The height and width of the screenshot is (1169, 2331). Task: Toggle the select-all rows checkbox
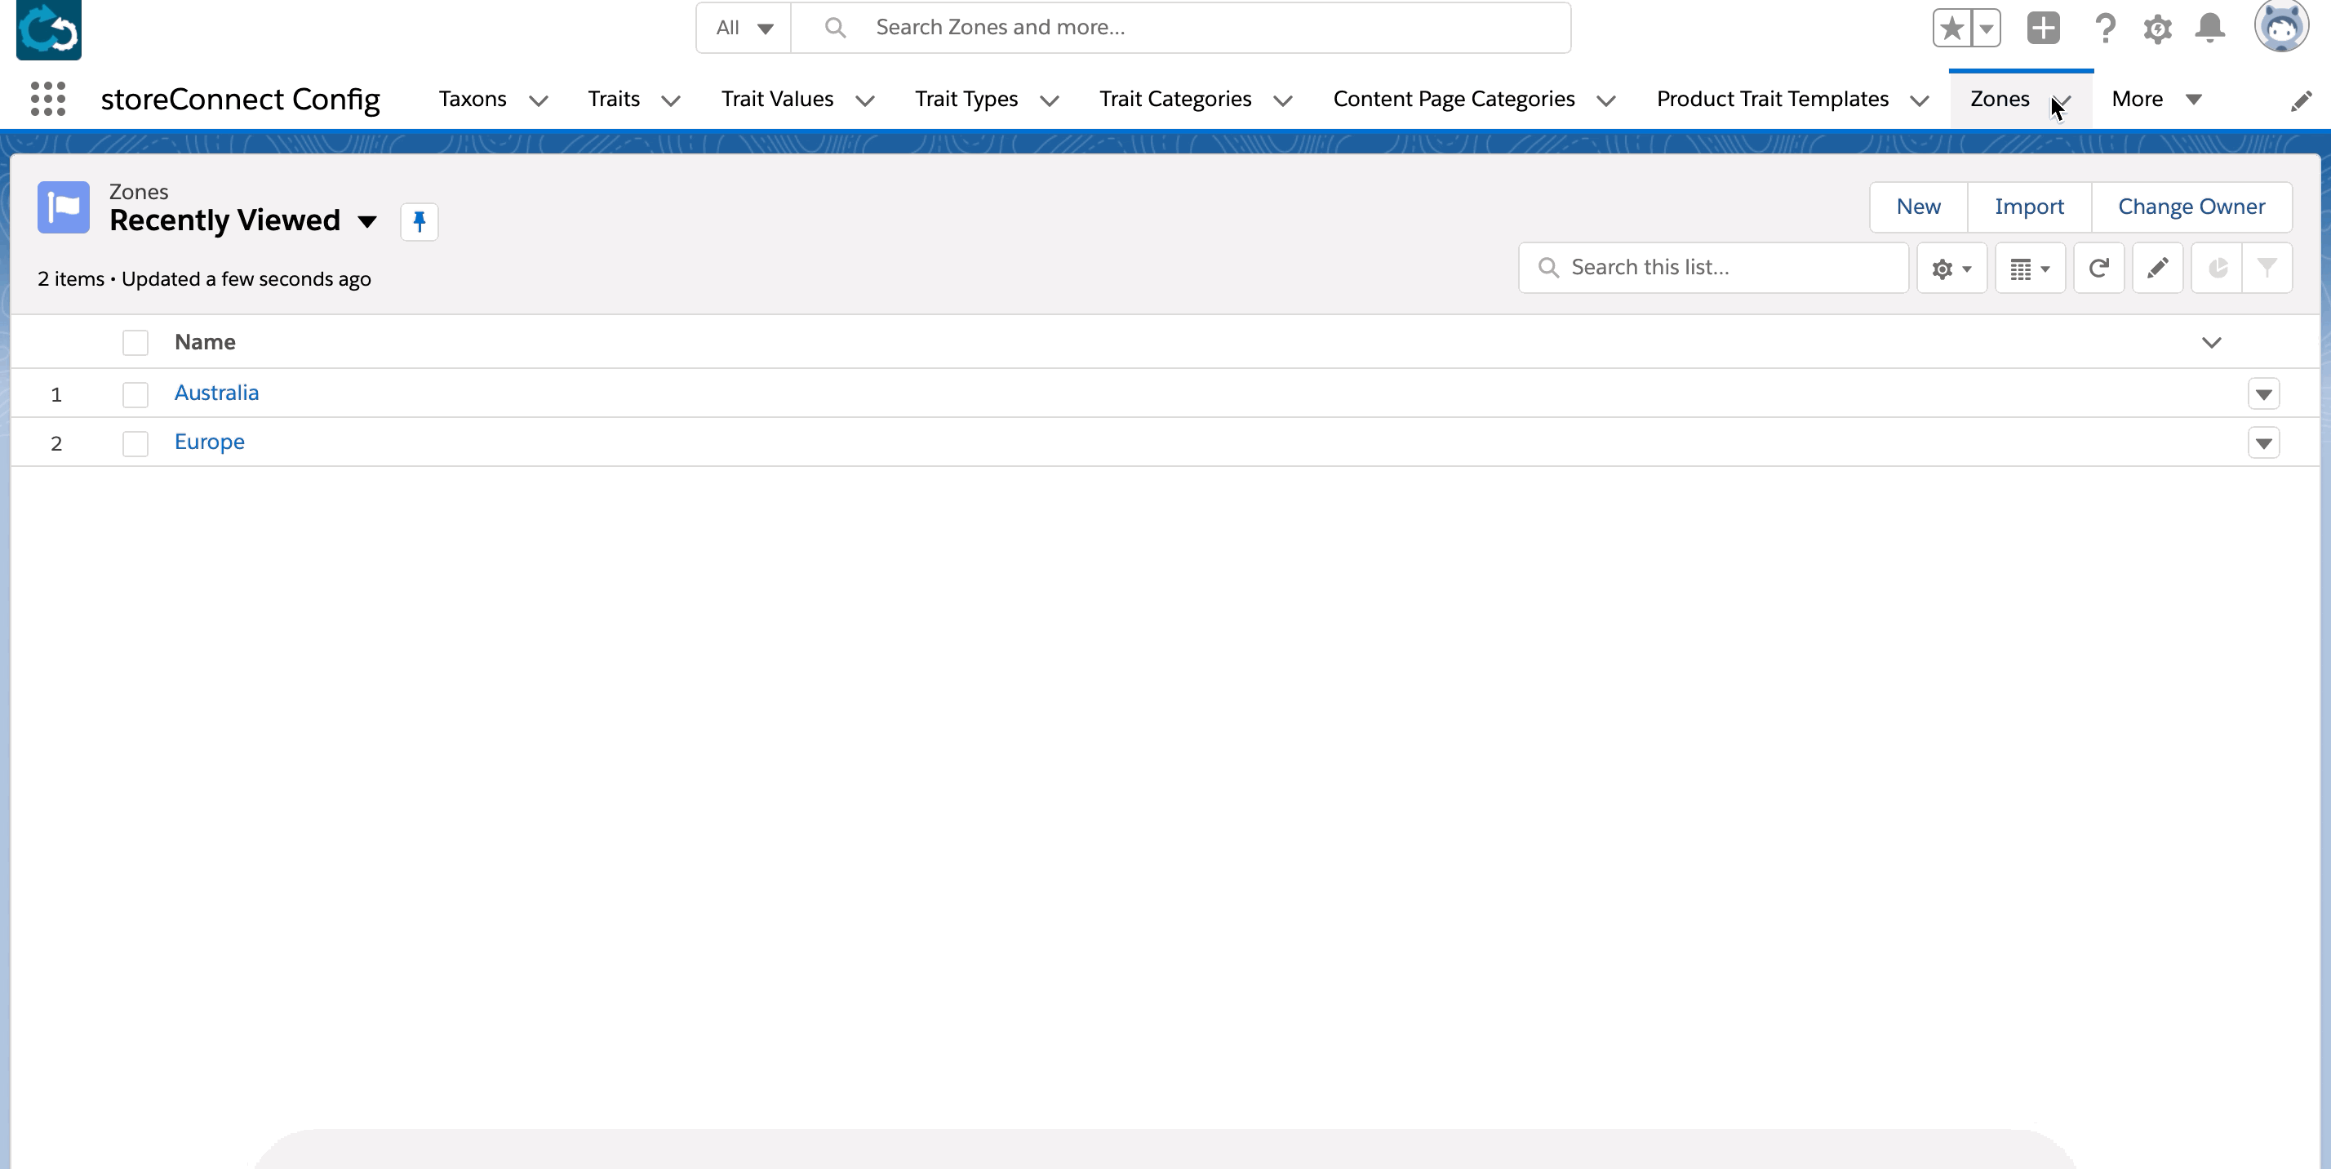point(135,343)
